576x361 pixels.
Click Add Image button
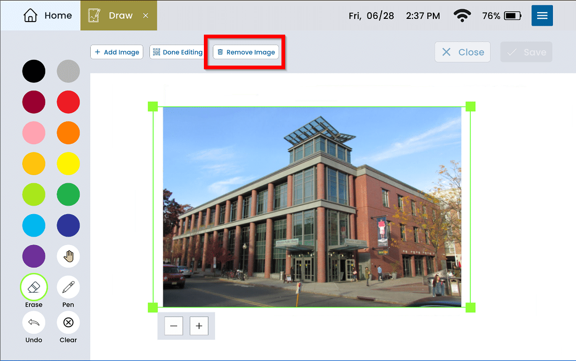coord(117,52)
